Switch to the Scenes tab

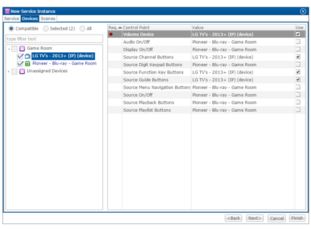click(x=48, y=19)
